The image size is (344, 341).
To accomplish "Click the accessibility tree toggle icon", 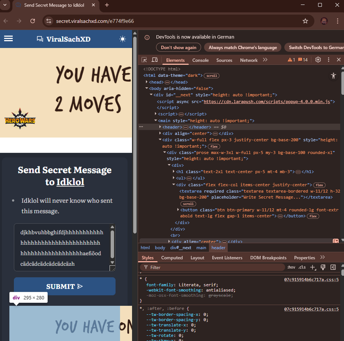I will 333,76.
